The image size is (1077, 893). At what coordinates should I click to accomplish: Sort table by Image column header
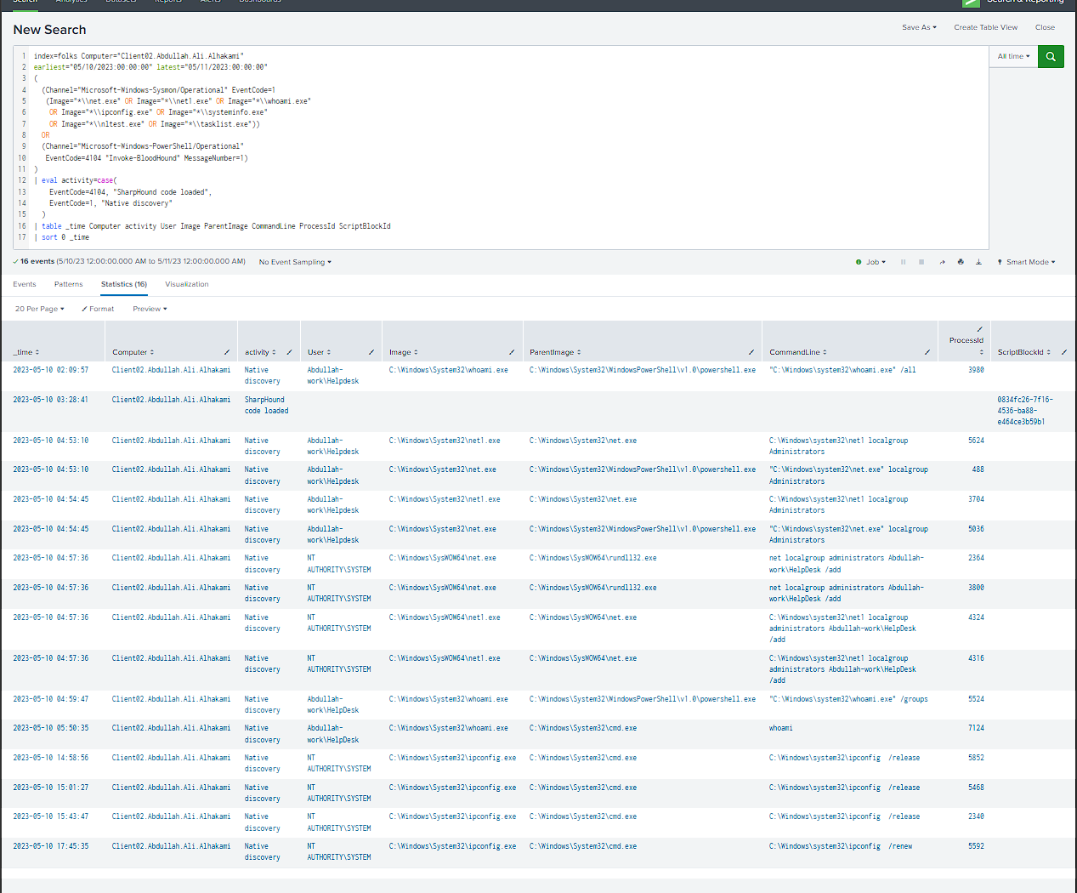pos(404,352)
